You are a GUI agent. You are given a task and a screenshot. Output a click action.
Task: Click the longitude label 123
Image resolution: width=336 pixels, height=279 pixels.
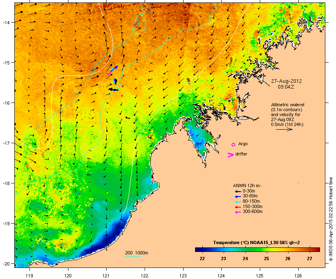pyautogui.click(x=183, y=276)
